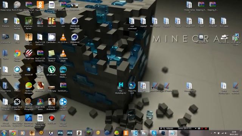Open Skype in the taskbar

point(154,133)
